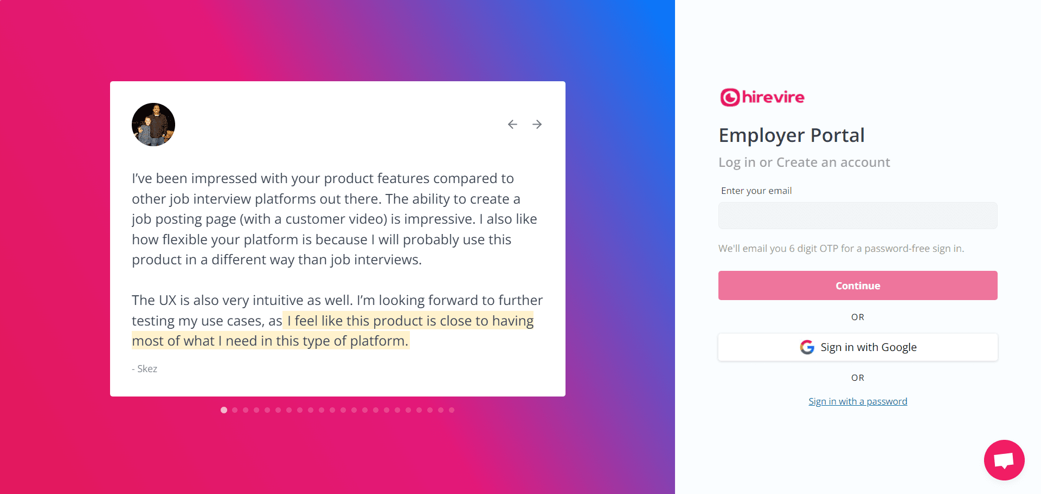Click the reviewer's circular avatar photo
1041x494 pixels.
[153, 125]
